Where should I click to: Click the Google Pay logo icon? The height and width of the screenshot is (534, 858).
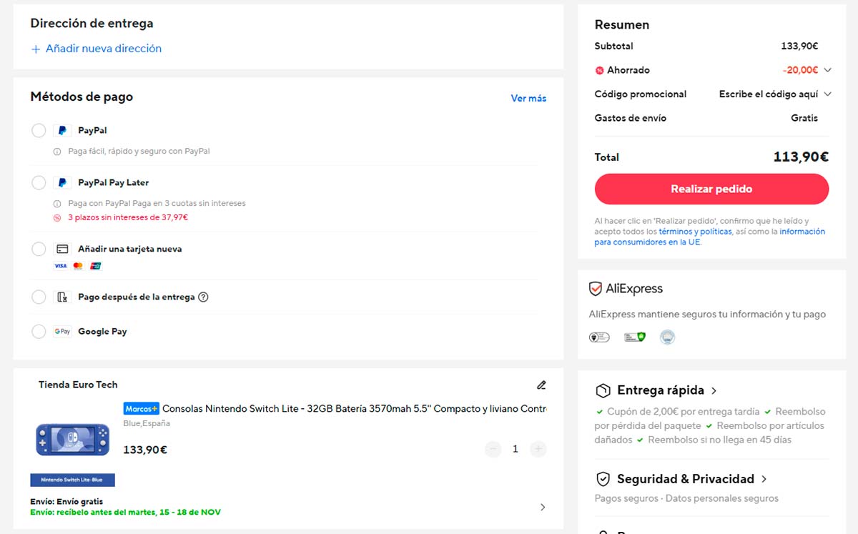pyautogui.click(x=62, y=332)
